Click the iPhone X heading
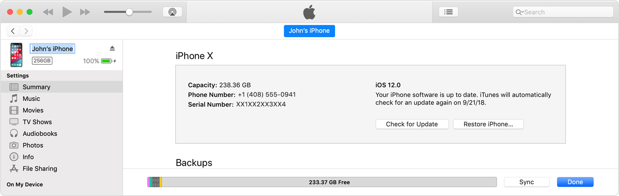Viewport: 619px width, 196px height. 194,56
